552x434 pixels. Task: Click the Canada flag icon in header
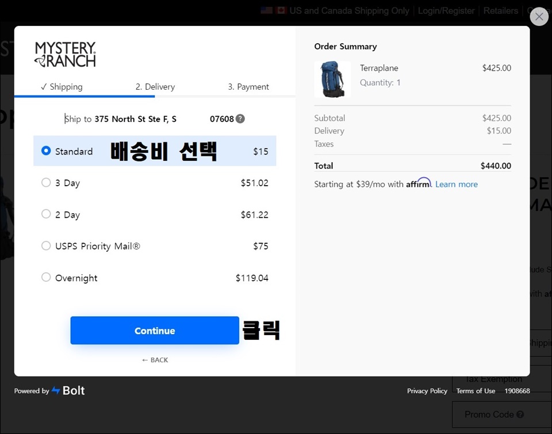coord(281,10)
